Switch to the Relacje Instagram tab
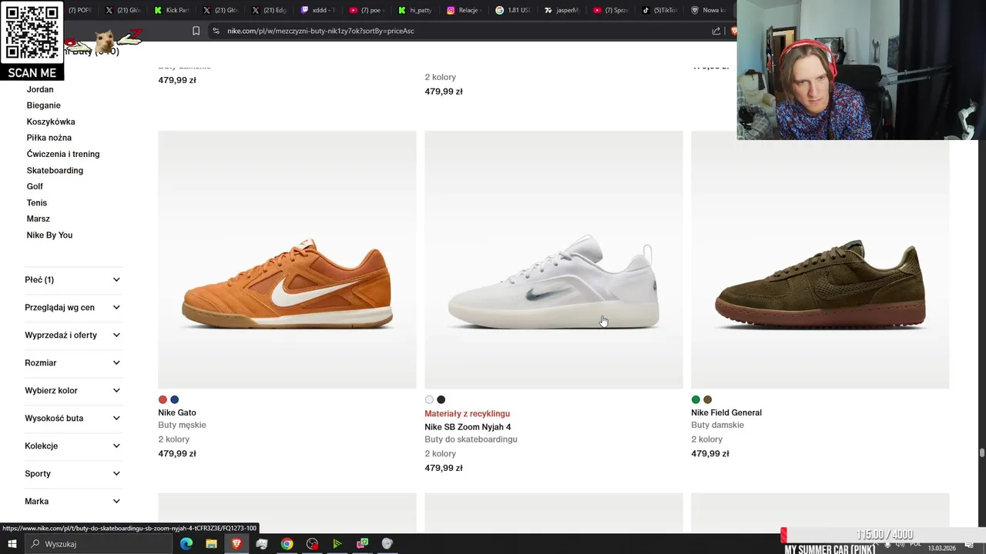Screen dimensions: 986x554 [464, 10]
